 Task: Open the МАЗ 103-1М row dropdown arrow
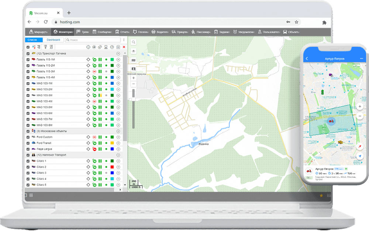(118, 83)
